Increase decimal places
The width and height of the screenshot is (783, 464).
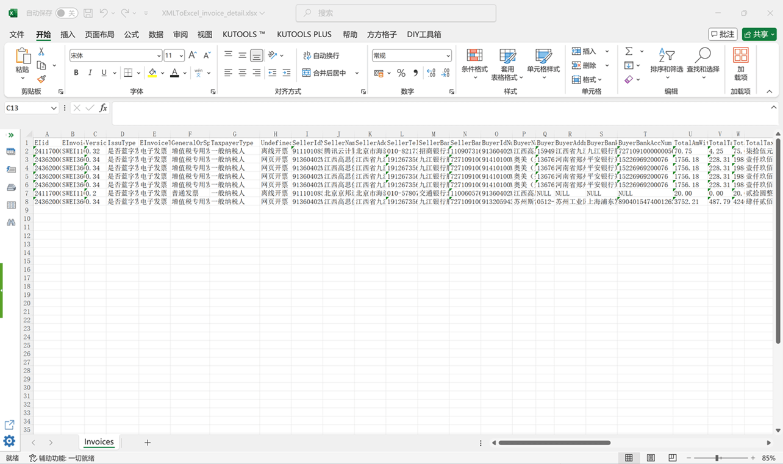click(431, 73)
